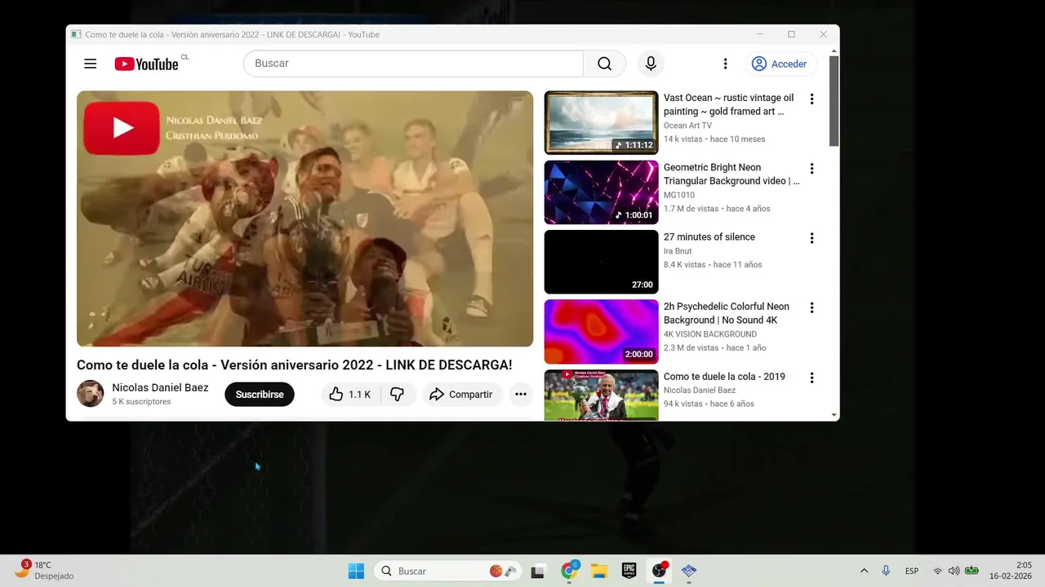
Task: Open Vast Ocean oil painting video thumbnail
Action: (x=601, y=122)
